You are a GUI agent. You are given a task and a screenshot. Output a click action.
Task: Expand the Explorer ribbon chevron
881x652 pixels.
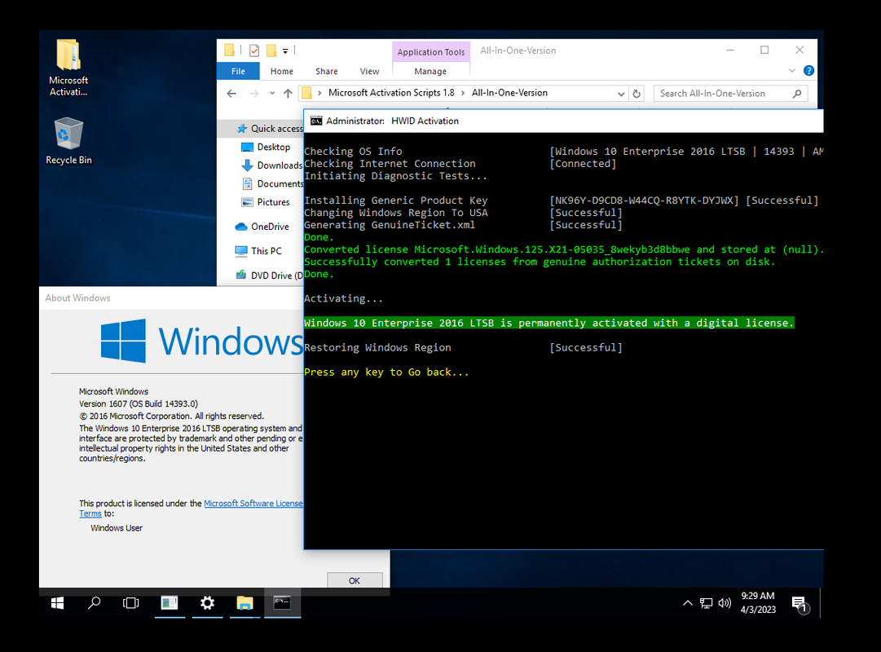tap(791, 71)
